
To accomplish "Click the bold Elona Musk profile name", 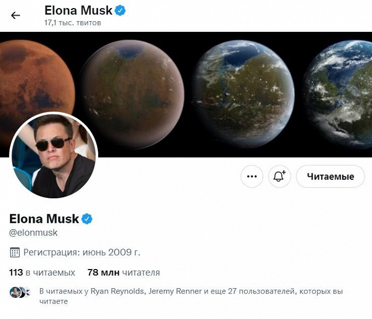I will tap(44, 219).
